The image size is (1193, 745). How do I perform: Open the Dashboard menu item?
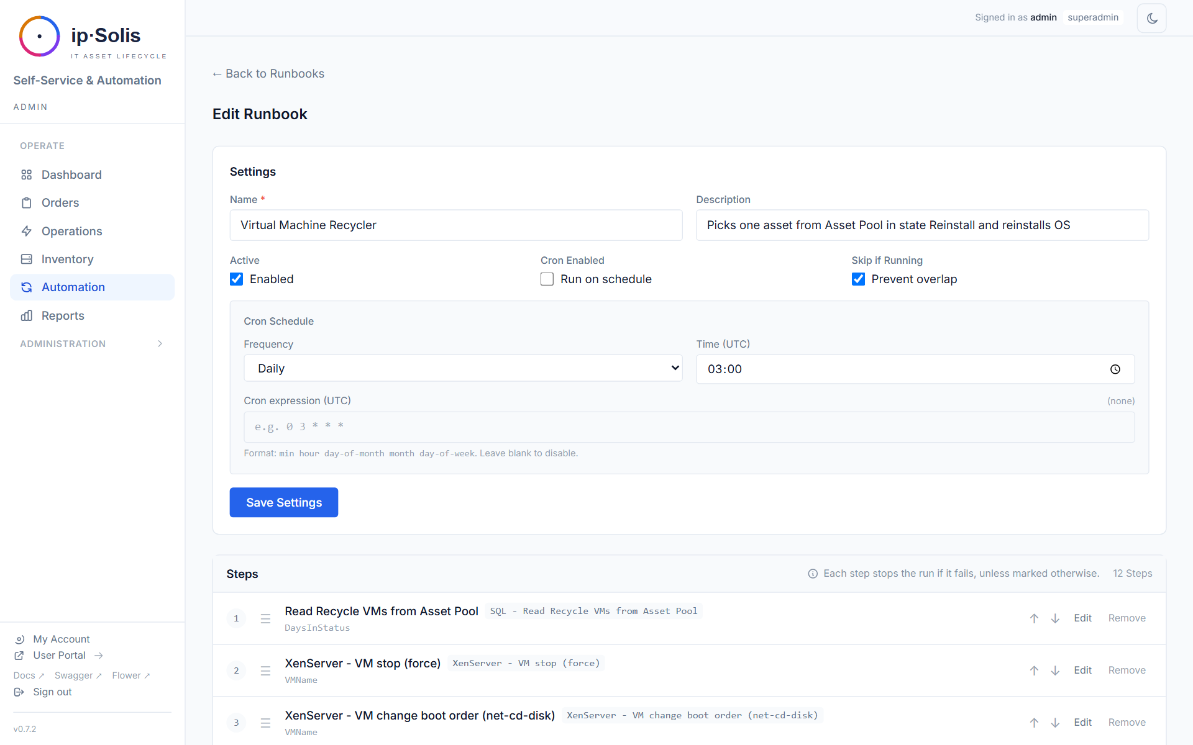pos(92,175)
